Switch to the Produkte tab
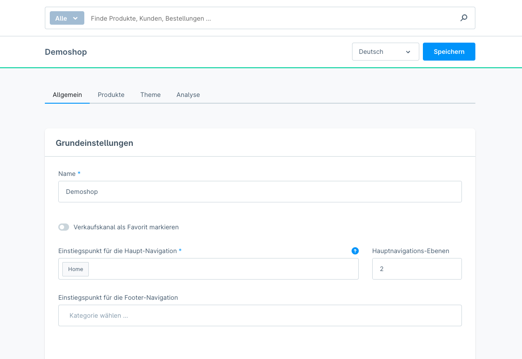 click(x=111, y=95)
